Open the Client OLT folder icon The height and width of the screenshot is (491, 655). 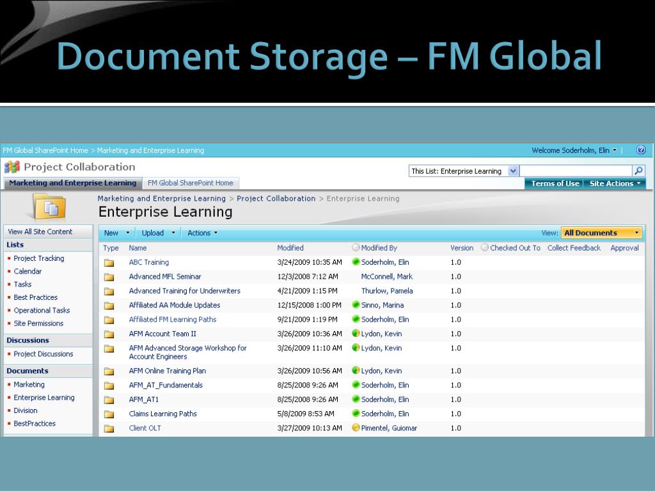pos(109,428)
